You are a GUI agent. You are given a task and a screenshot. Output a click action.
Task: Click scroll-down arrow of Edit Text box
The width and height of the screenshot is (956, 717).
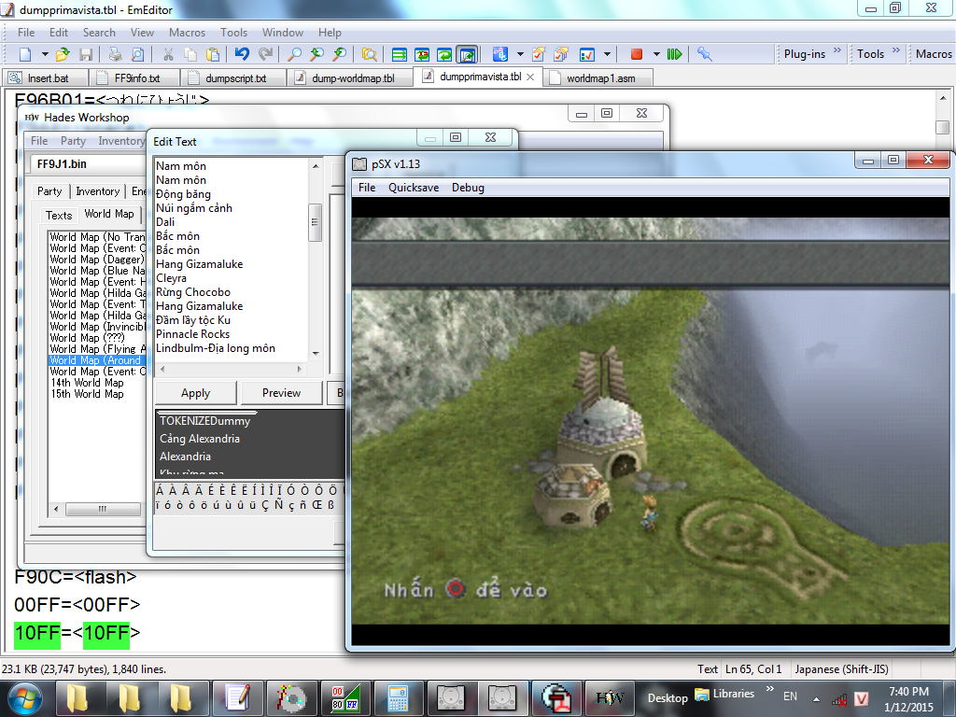(x=316, y=354)
